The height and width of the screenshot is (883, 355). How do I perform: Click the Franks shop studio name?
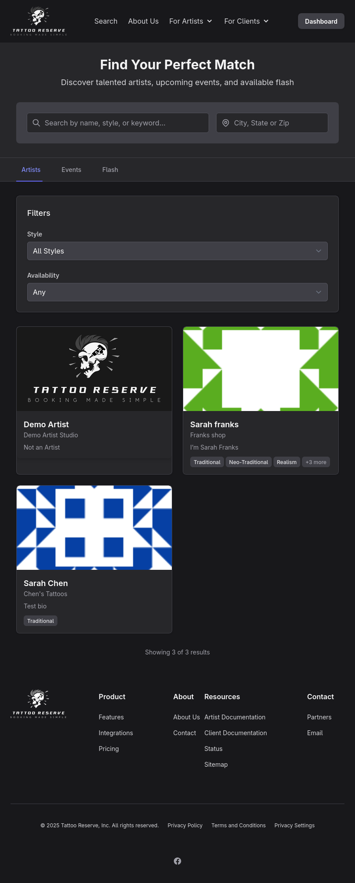pyautogui.click(x=208, y=435)
